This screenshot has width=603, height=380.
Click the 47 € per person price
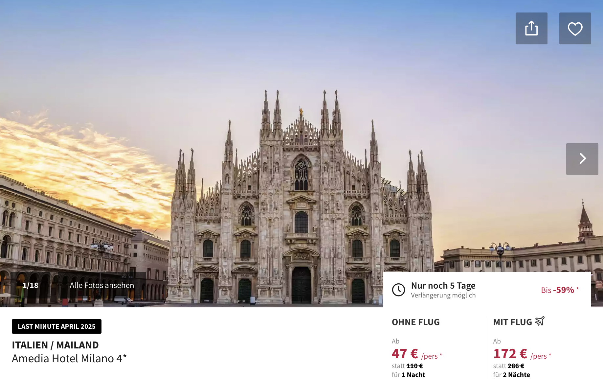(x=417, y=354)
